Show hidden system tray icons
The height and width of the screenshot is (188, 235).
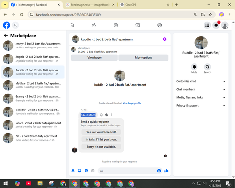[x=194, y=183]
